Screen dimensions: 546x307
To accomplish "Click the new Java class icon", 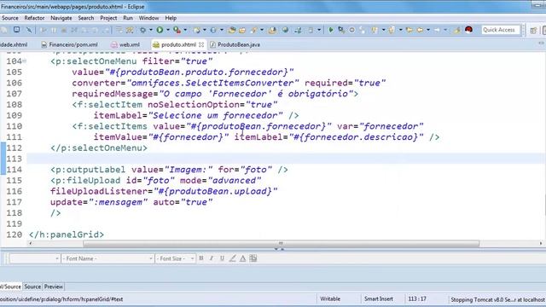I will point(213,31).
